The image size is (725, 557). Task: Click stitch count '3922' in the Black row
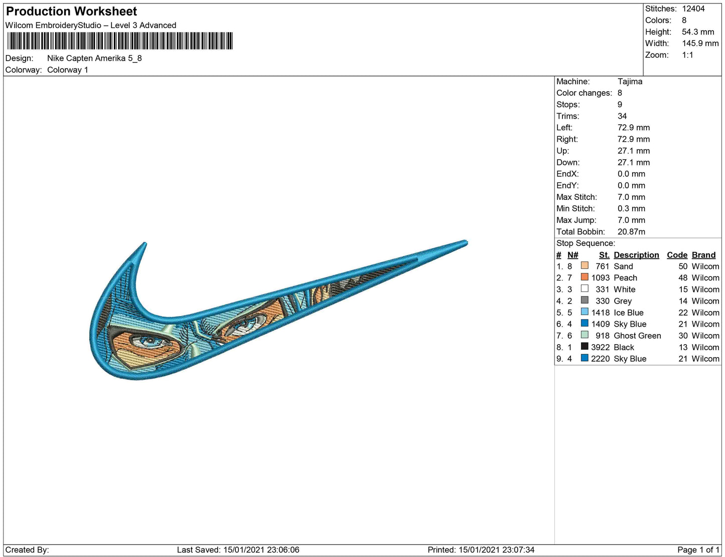click(600, 347)
